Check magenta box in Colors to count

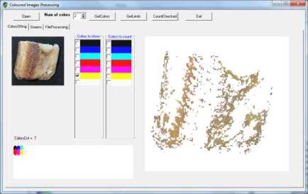pos(108,70)
